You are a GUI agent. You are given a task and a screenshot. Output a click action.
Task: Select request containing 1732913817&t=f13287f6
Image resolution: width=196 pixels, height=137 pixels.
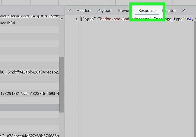point(30,93)
